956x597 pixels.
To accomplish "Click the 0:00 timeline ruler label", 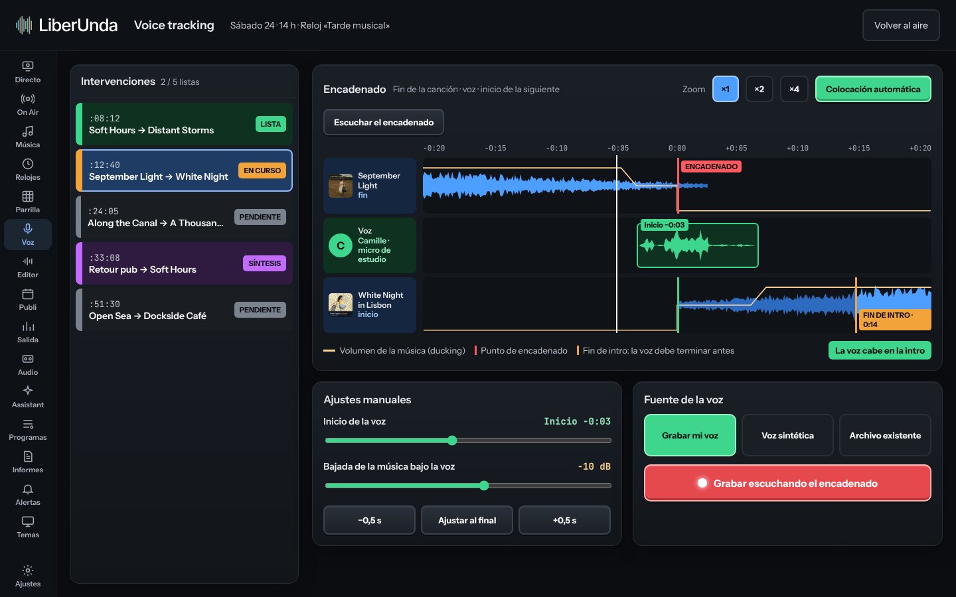I will [677, 149].
